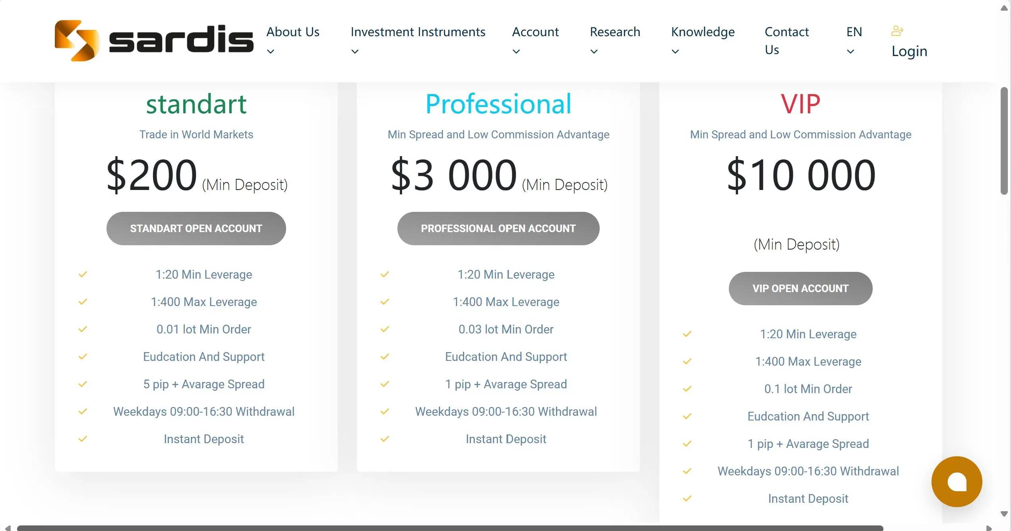1011x531 pixels.
Task: Click Professional's "Eudcation And Support" text
Action: (506, 357)
